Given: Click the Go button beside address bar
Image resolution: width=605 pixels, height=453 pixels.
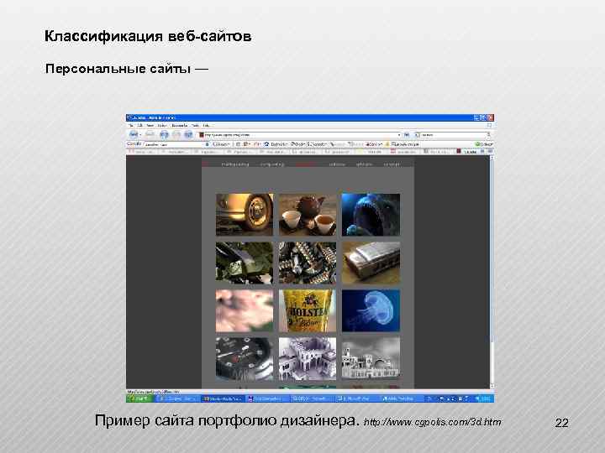Looking at the screenshot, I should pos(407,135).
